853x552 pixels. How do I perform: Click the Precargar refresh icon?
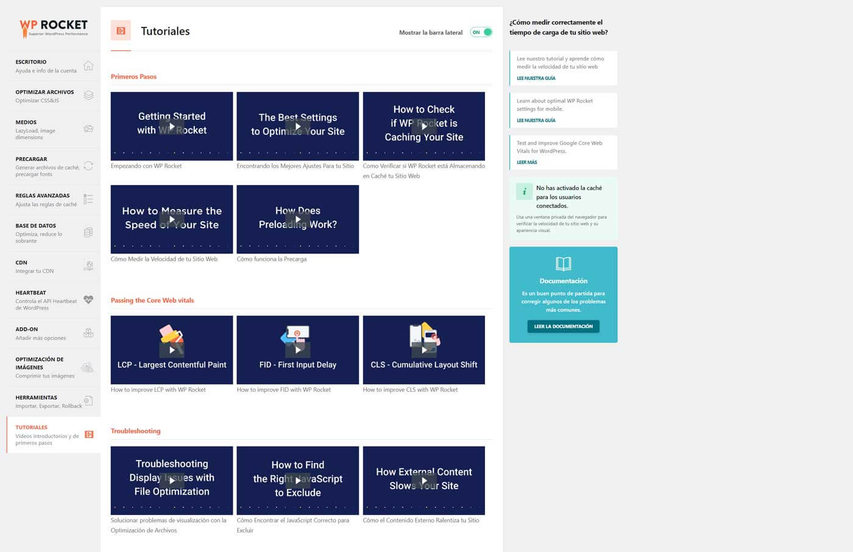pyautogui.click(x=88, y=166)
